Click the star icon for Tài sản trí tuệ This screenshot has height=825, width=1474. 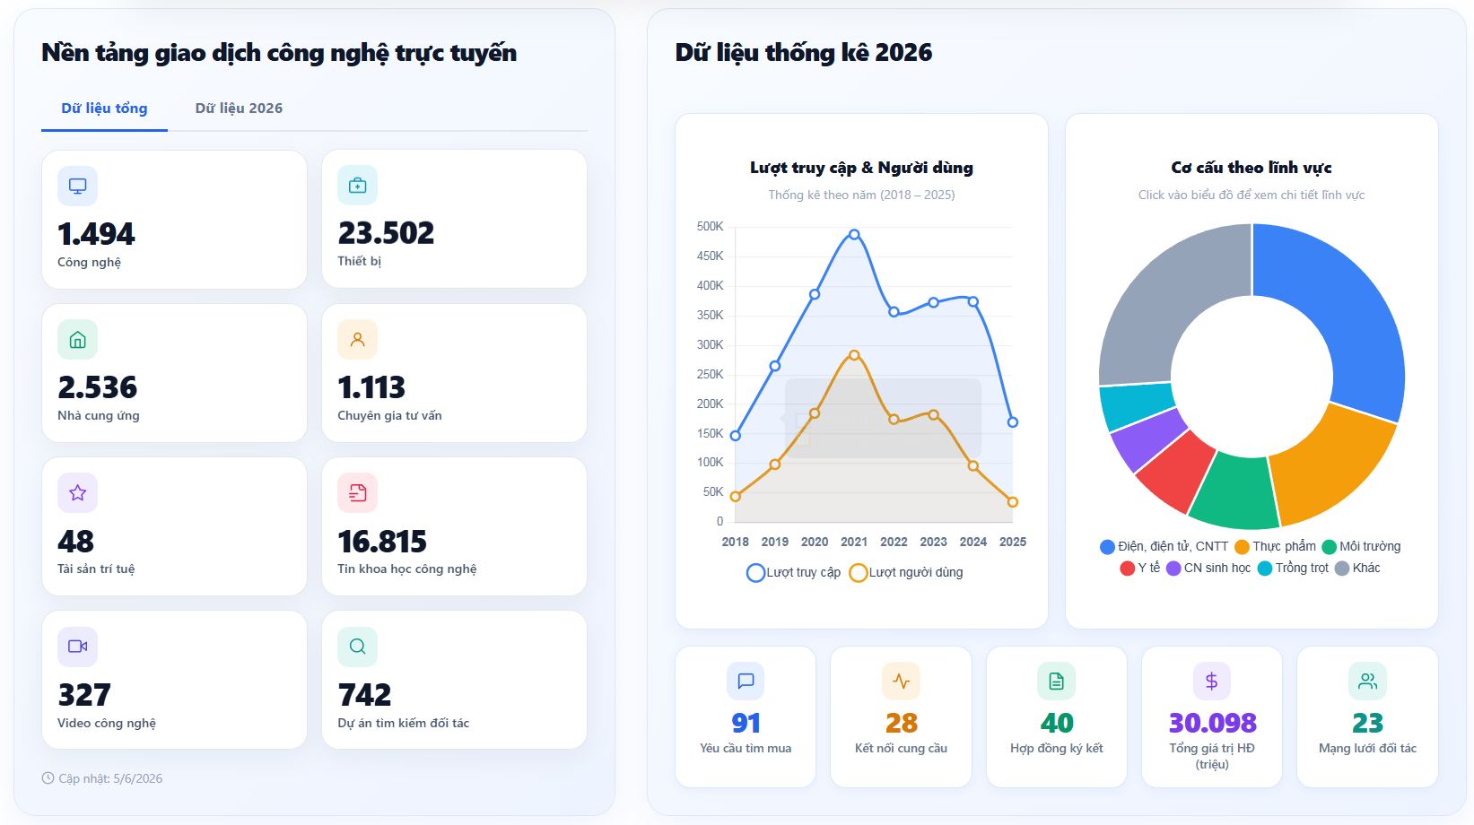click(x=78, y=493)
